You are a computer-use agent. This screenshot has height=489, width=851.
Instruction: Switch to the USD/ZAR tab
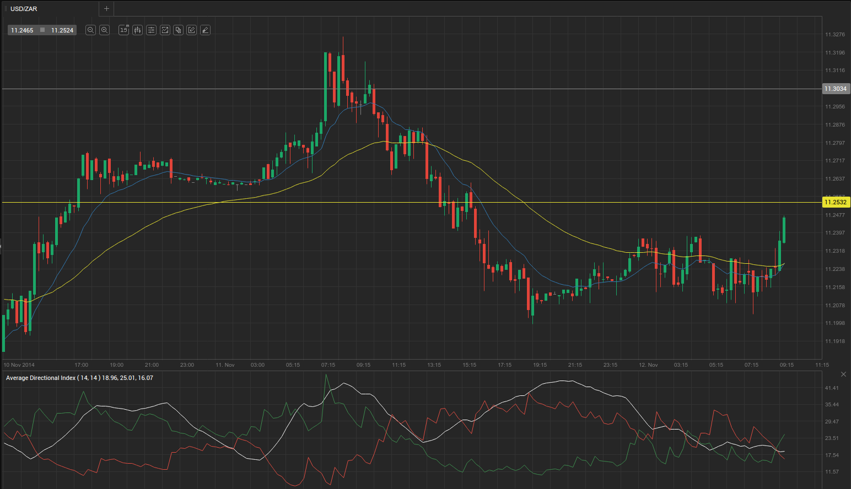(x=24, y=9)
